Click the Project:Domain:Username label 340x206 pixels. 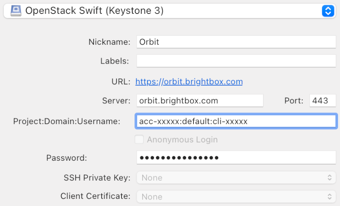pos(67,121)
